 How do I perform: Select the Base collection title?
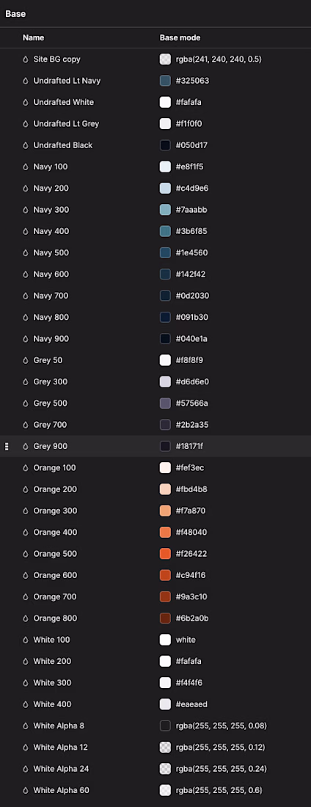click(x=15, y=14)
